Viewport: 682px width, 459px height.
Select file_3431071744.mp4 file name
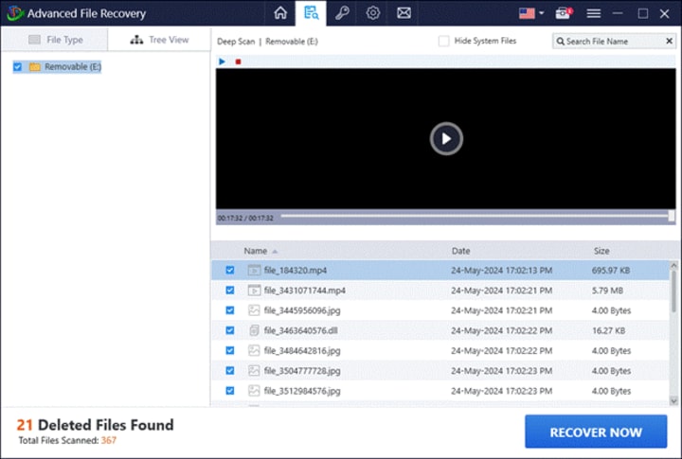pos(305,290)
